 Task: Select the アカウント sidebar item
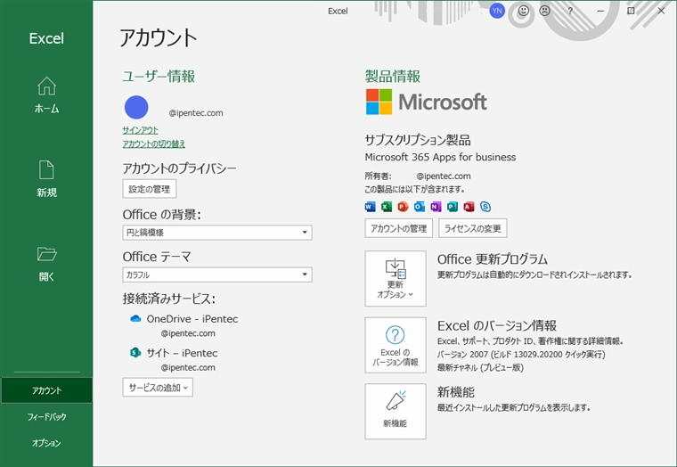coord(46,390)
